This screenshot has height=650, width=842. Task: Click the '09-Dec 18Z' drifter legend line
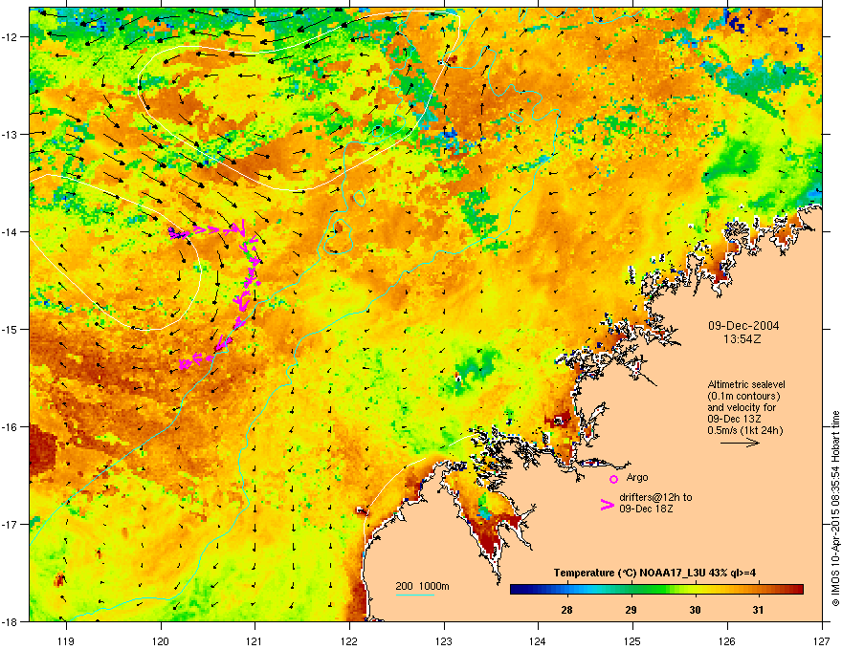click(x=646, y=509)
